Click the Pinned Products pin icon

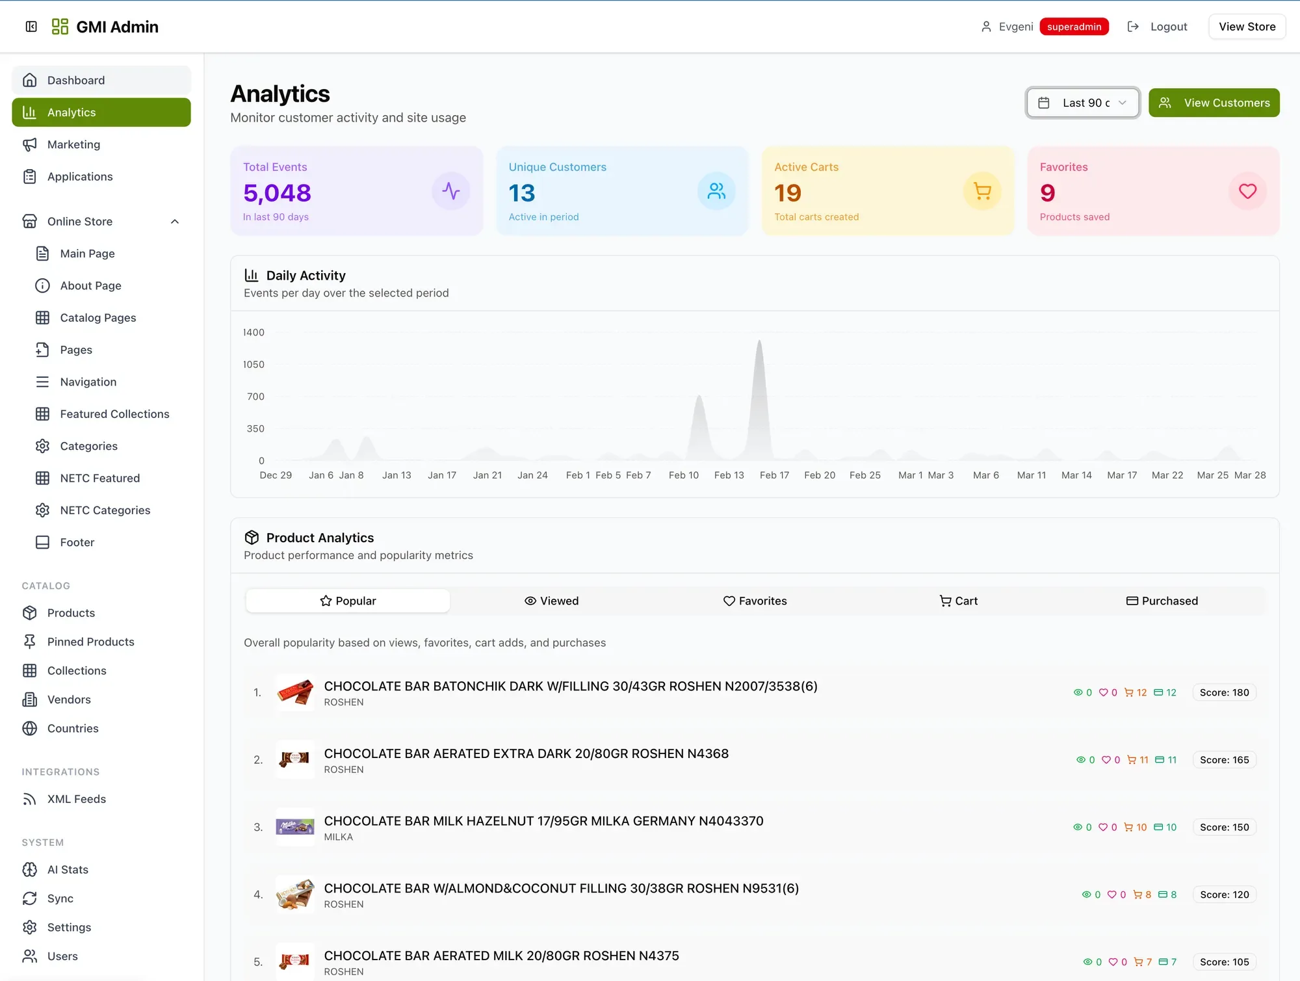(30, 642)
